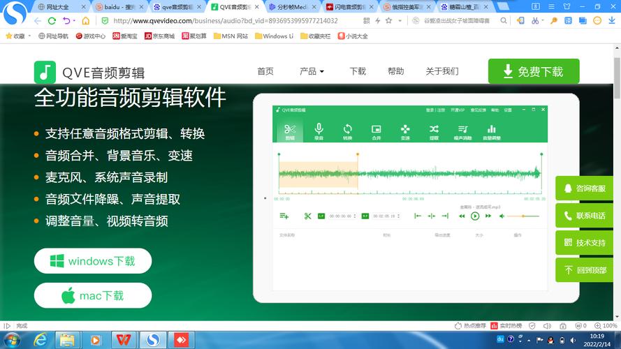The image size is (621, 349).
Task: Open the downloads arrow icon in toolbar
Action: coord(612,20)
